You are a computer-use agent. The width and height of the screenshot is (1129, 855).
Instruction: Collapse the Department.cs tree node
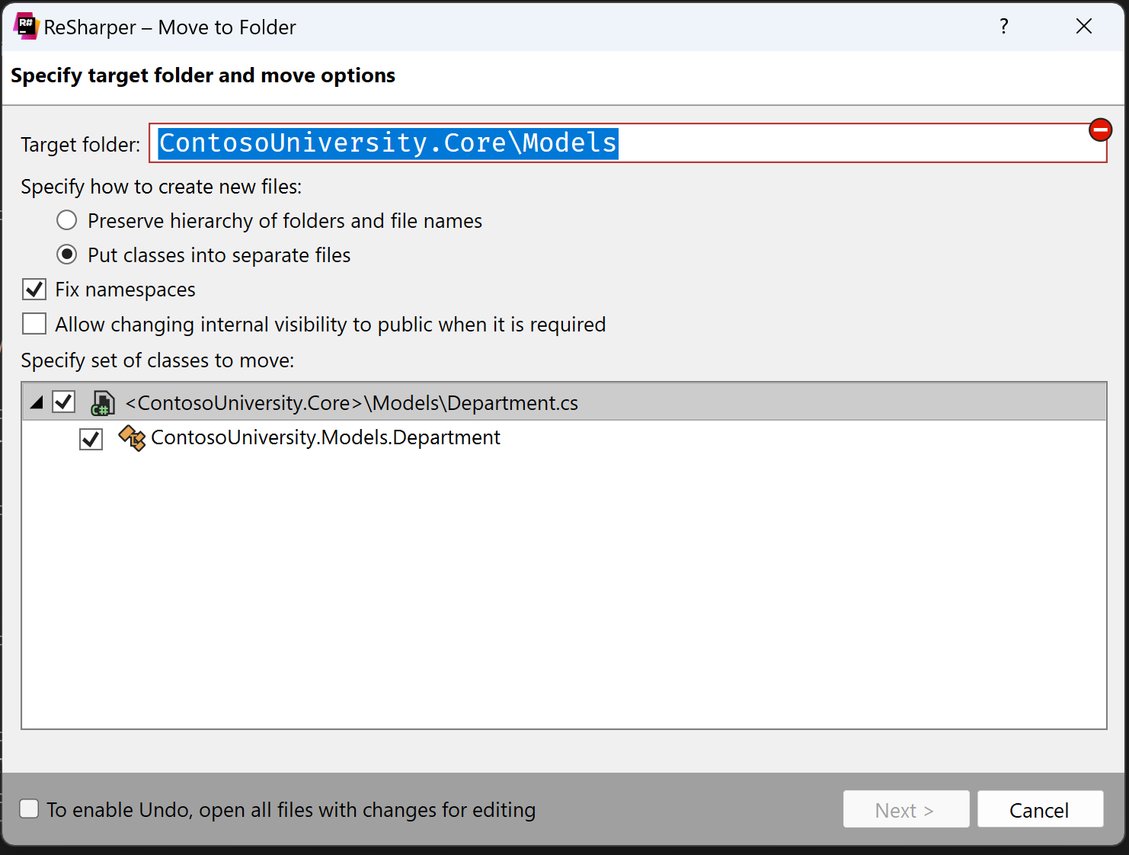point(36,402)
